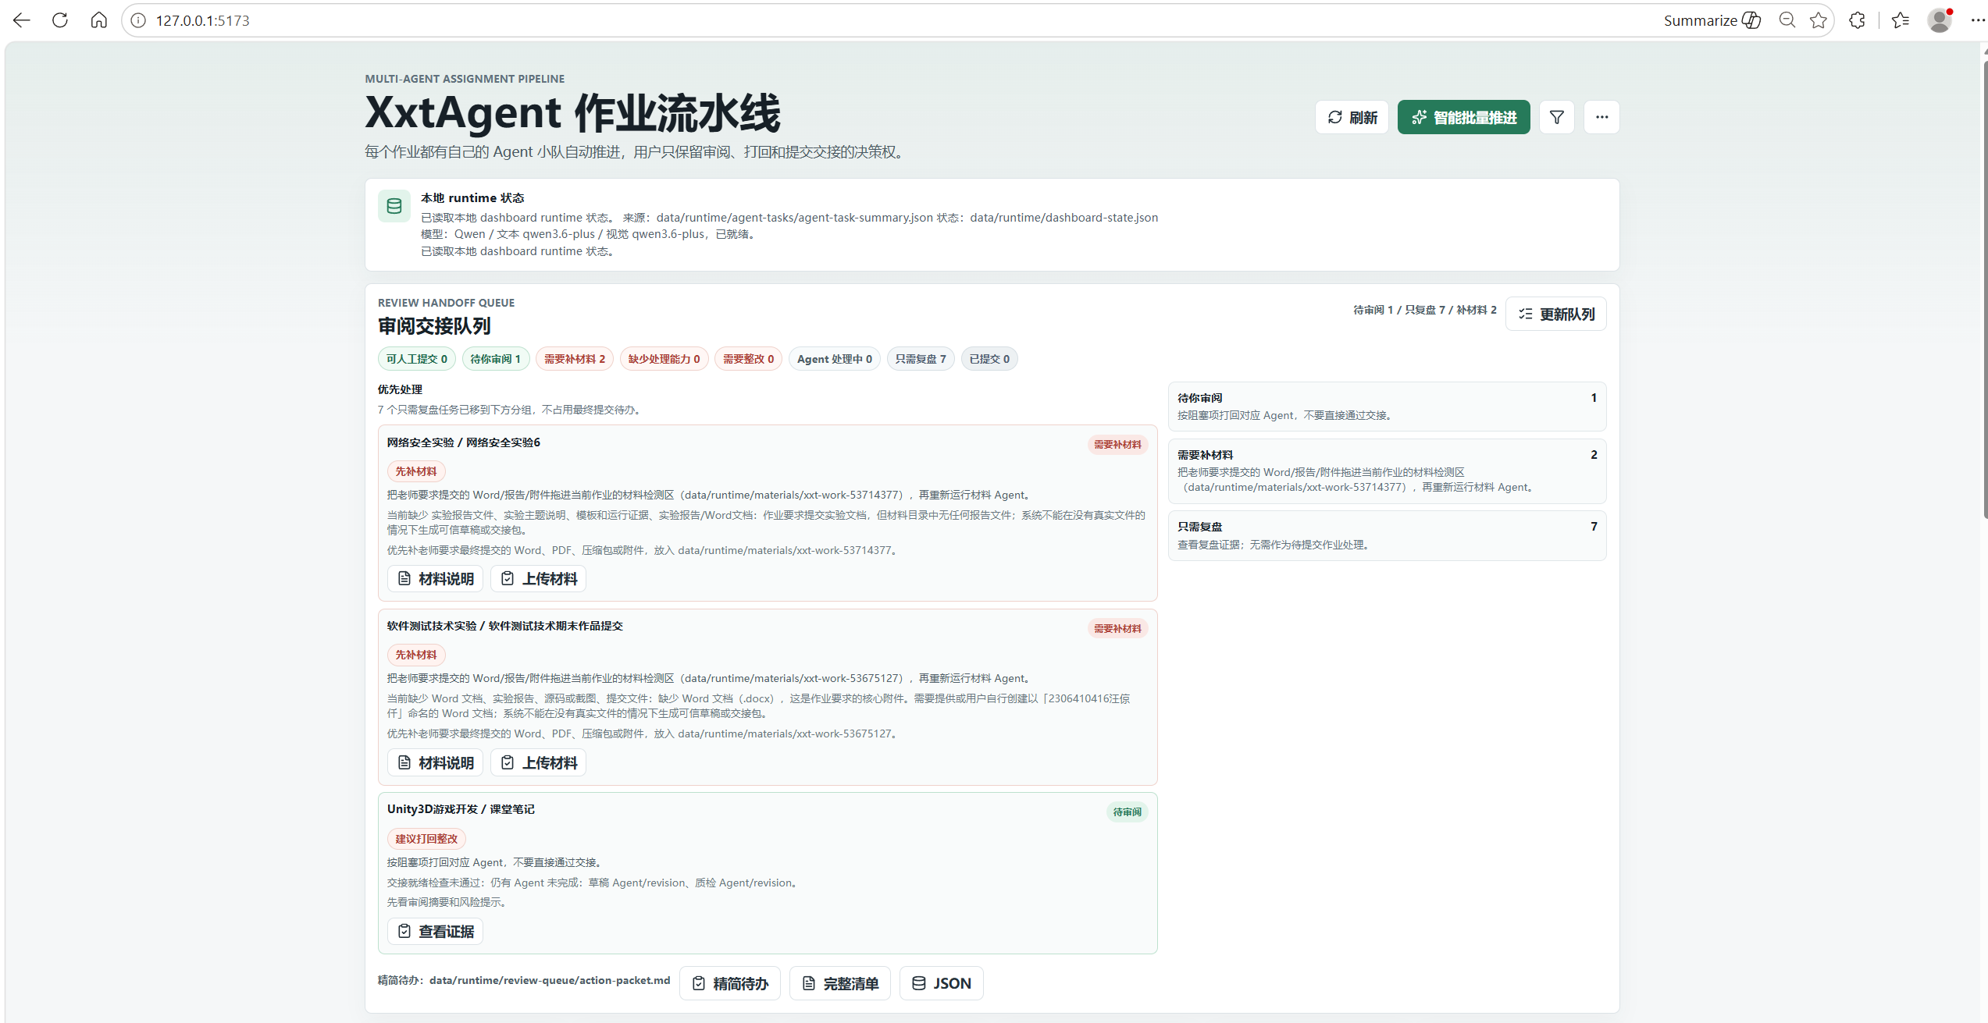
Task: Open the 完整清单 full list button
Action: tap(840, 983)
